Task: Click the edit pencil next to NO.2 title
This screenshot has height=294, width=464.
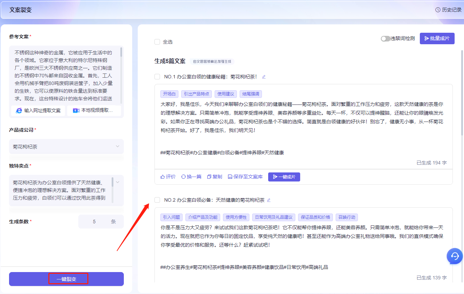Action: [269, 200]
